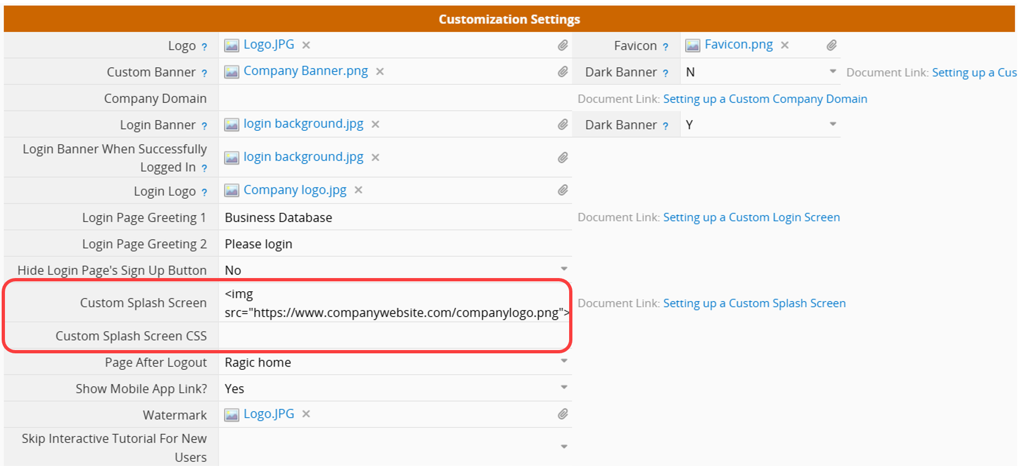Click the paperclip icon in the Watermark row
This screenshot has width=1020, height=466.
(x=563, y=414)
